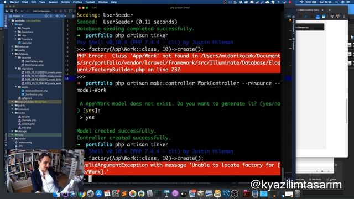Click the cloud upload menu bar icon
The width and height of the screenshot is (354, 199).
[x=268, y=2]
